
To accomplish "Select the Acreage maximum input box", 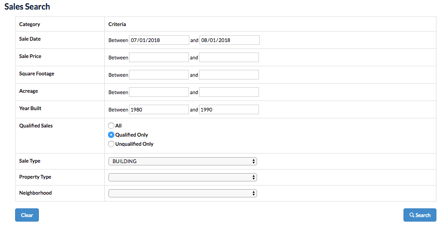I will (229, 92).
